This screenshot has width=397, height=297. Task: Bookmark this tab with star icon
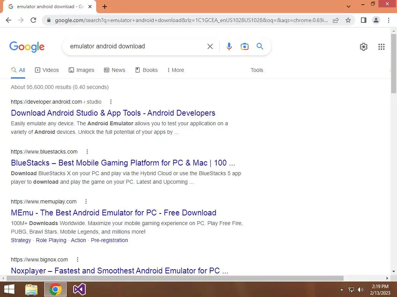coord(348,20)
